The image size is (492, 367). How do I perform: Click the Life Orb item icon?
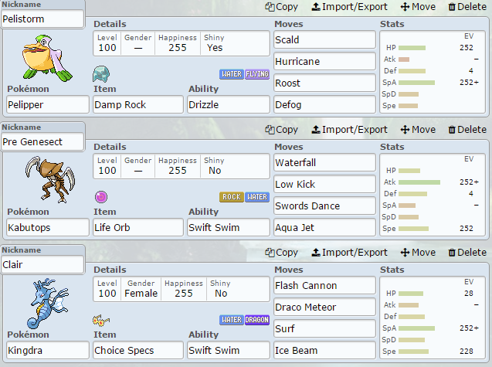(101, 197)
